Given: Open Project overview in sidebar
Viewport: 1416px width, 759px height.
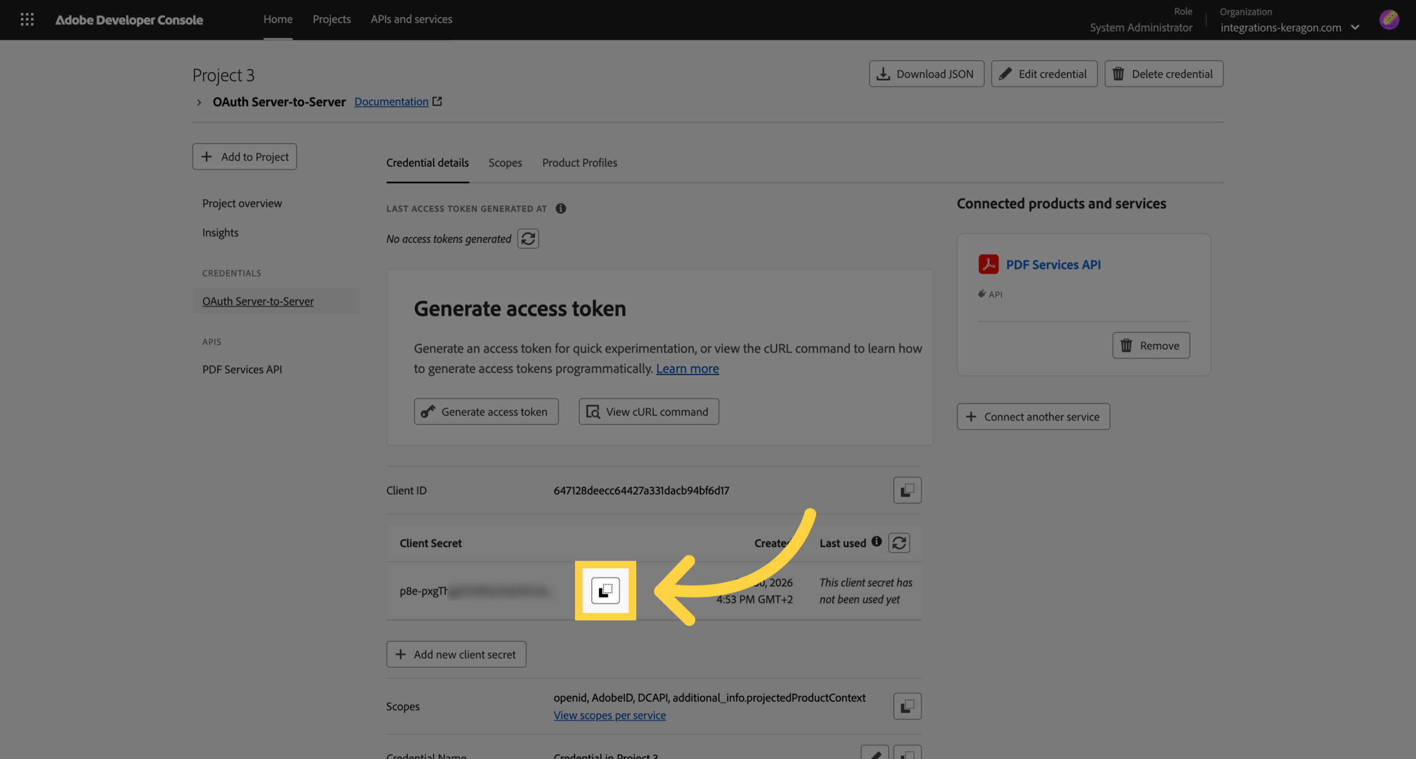Looking at the screenshot, I should point(242,203).
